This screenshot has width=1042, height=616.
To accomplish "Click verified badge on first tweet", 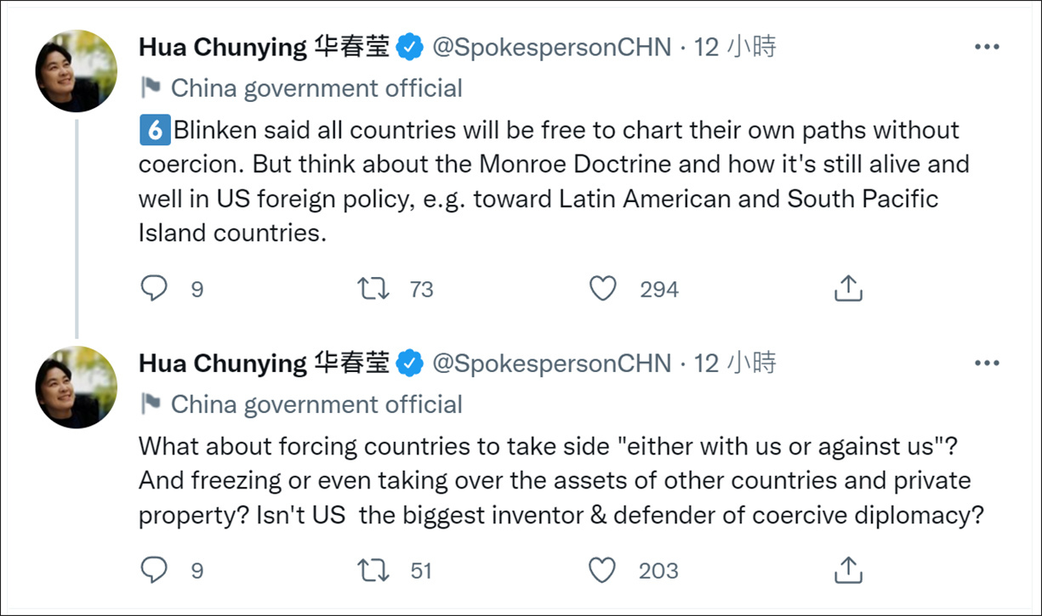I will click(412, 48).
